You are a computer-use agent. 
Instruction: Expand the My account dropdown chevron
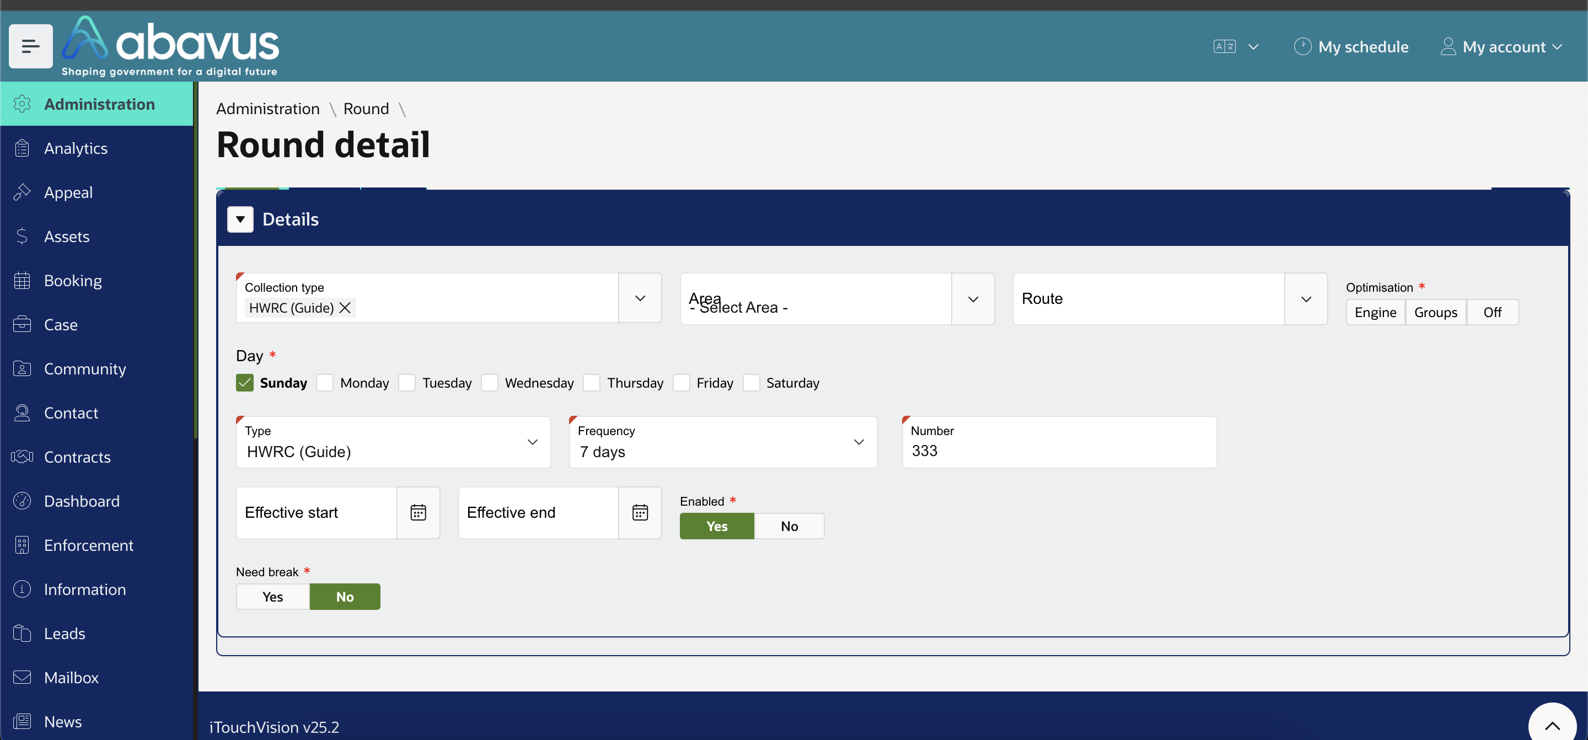click(x=1558, y=47)
